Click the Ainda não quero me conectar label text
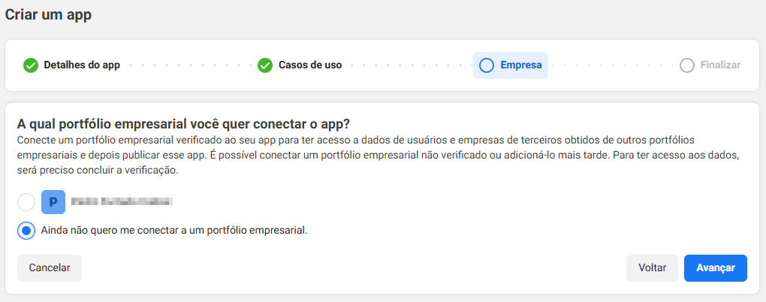766x302 pixels. pos(174,230)
